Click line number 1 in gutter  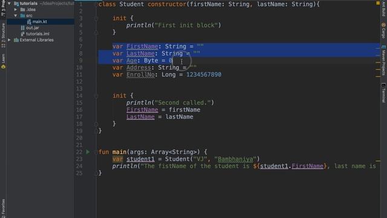(x=80, y=4)
